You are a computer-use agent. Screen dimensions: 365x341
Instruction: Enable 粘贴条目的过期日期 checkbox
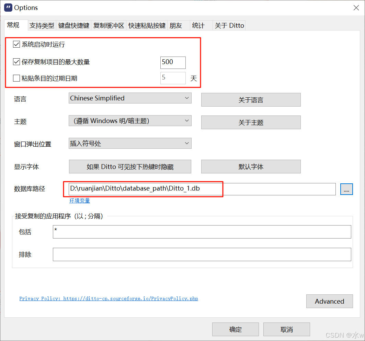16,78
